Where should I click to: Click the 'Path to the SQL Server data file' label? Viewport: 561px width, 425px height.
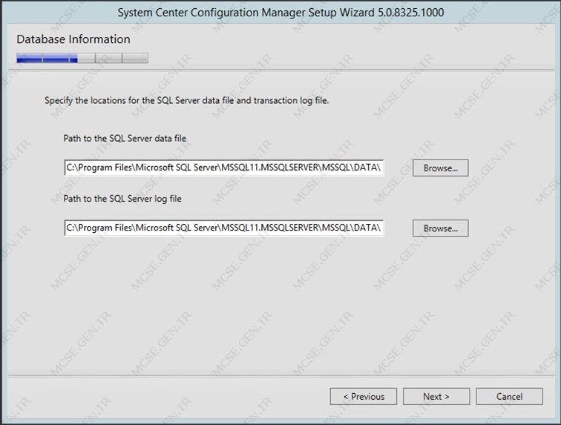pyautogui.click(x=125, y=139)
